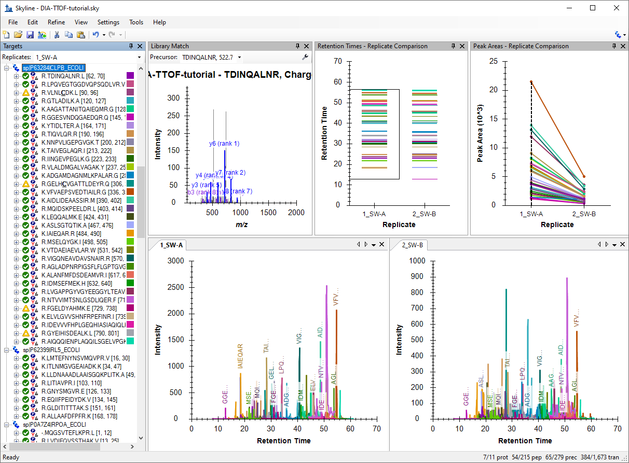Pin the Library Match panel
The width and height of the screenshot is (629, 463).
click(x=298, y=46)
